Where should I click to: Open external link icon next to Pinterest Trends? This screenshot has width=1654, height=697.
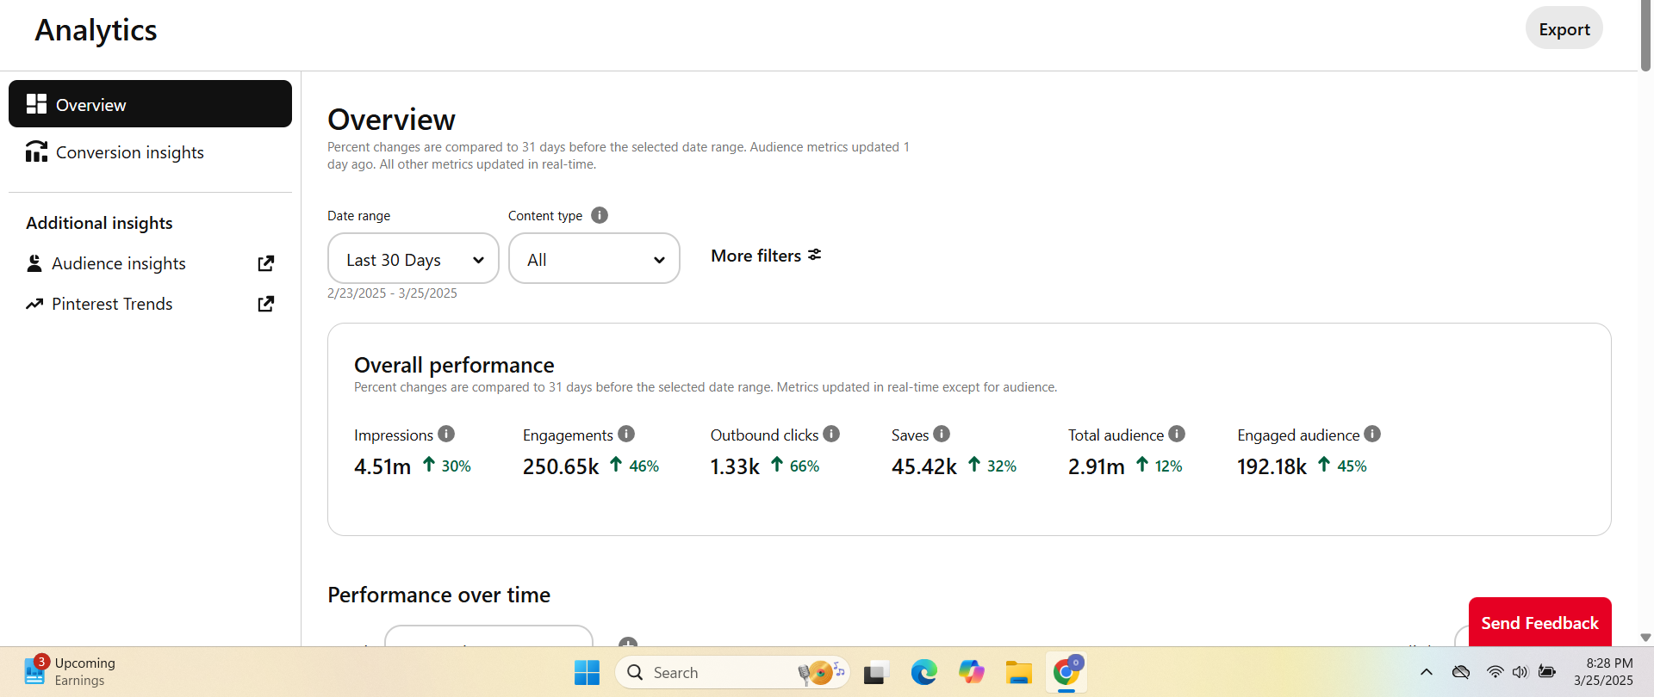[266, 304]
